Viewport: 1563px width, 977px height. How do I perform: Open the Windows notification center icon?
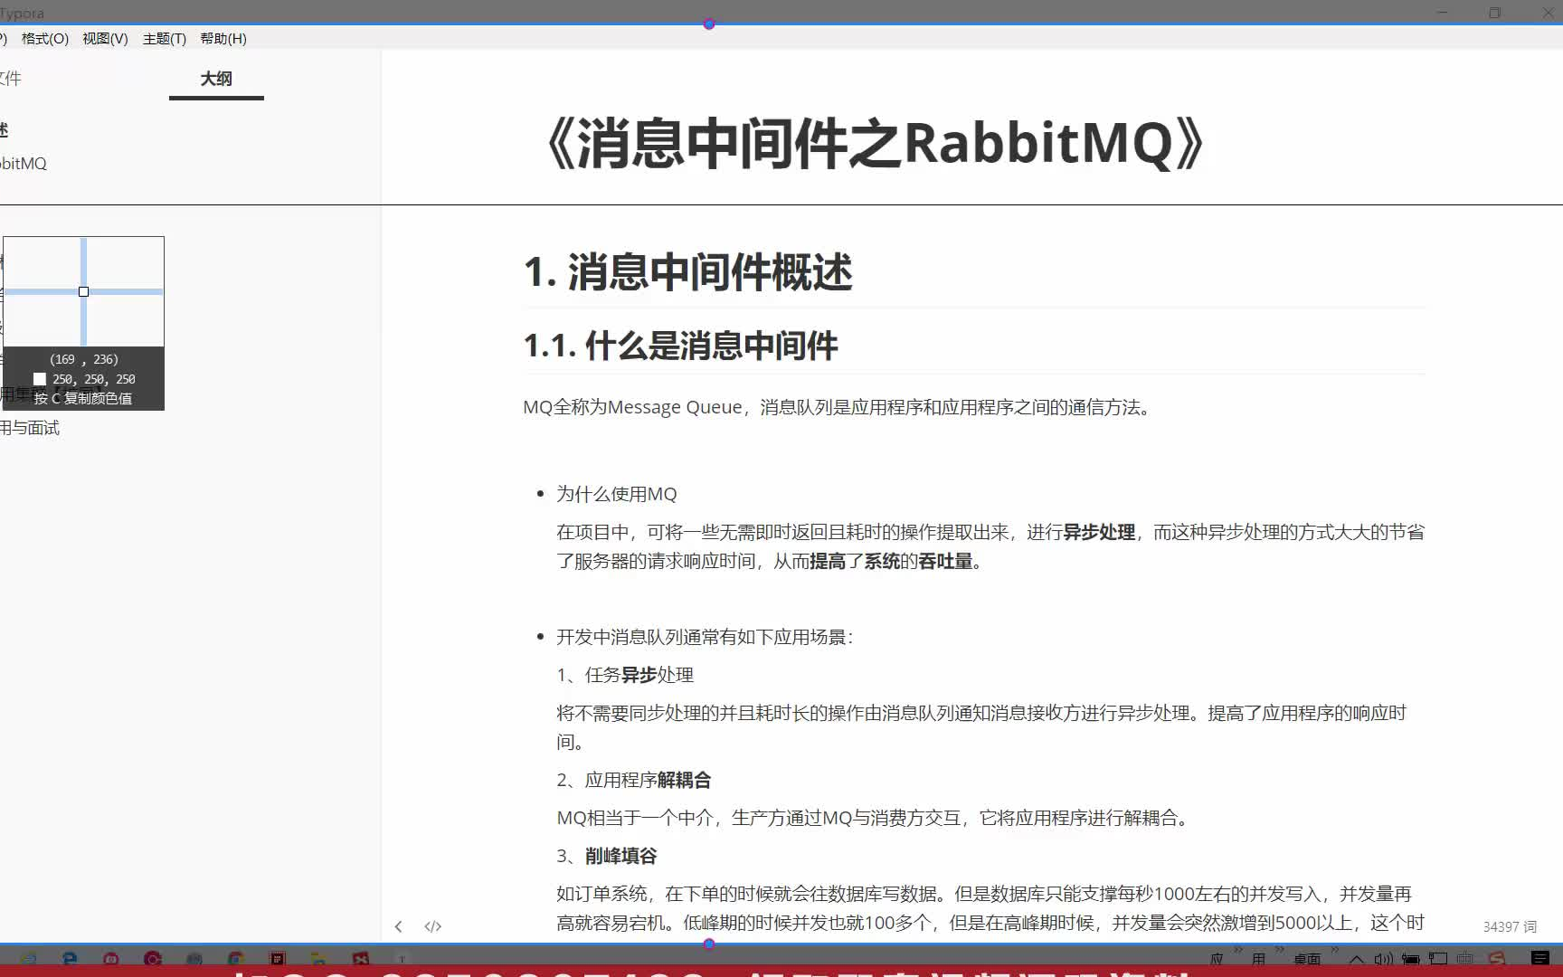coord(1540,959)
